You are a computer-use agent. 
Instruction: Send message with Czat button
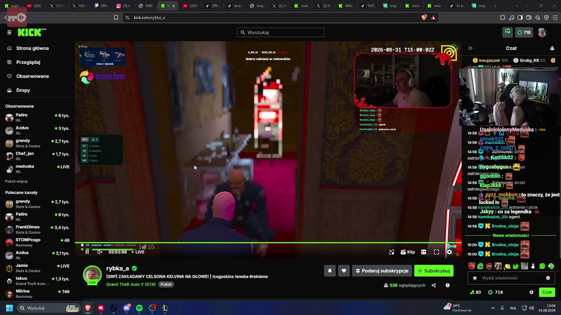(547, 292)
